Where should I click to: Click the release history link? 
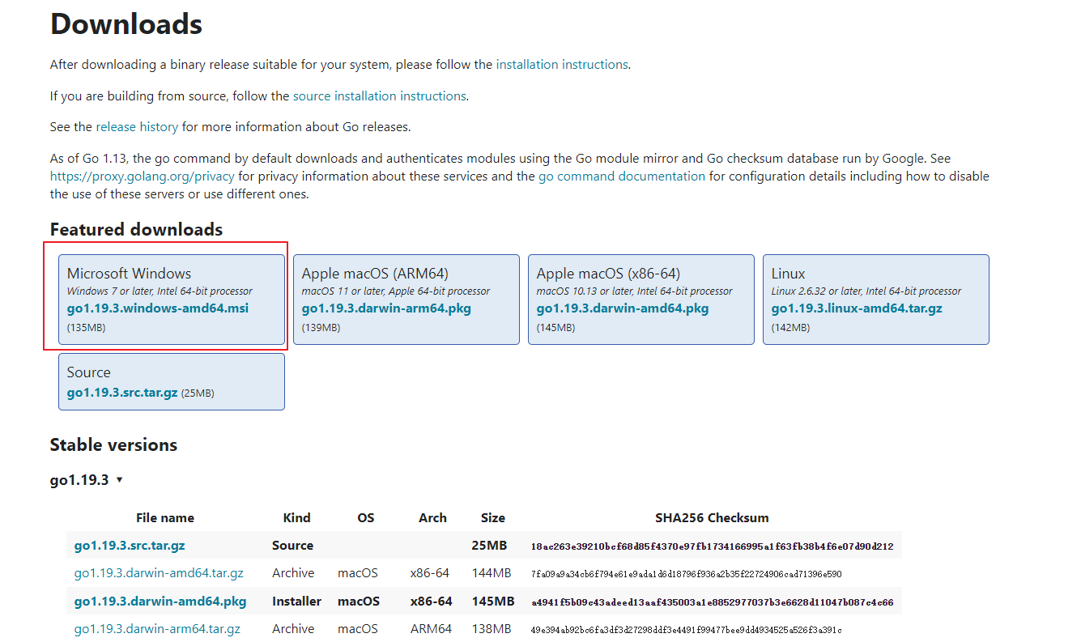(137, 127)
